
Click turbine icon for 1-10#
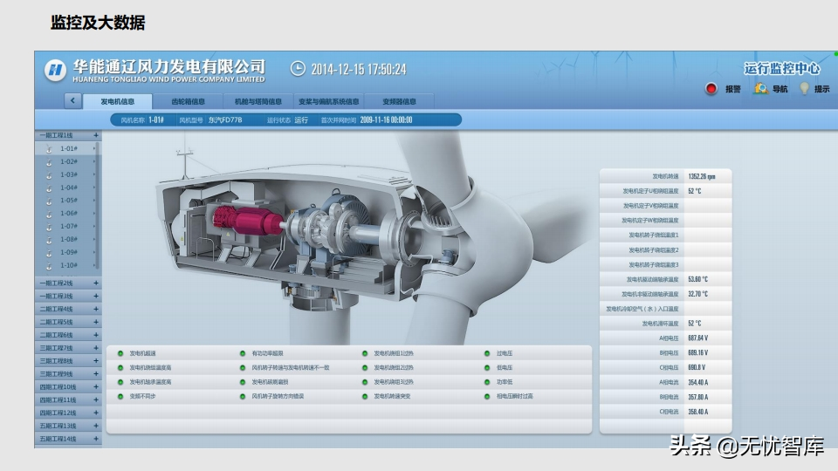49,265
